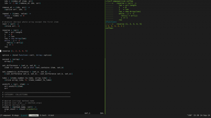Image resolution: width=211 pixels, height=118 pixels.
Task: Click '(slice array_like, 0, items_number_to_take)' line
Action: 28,80
